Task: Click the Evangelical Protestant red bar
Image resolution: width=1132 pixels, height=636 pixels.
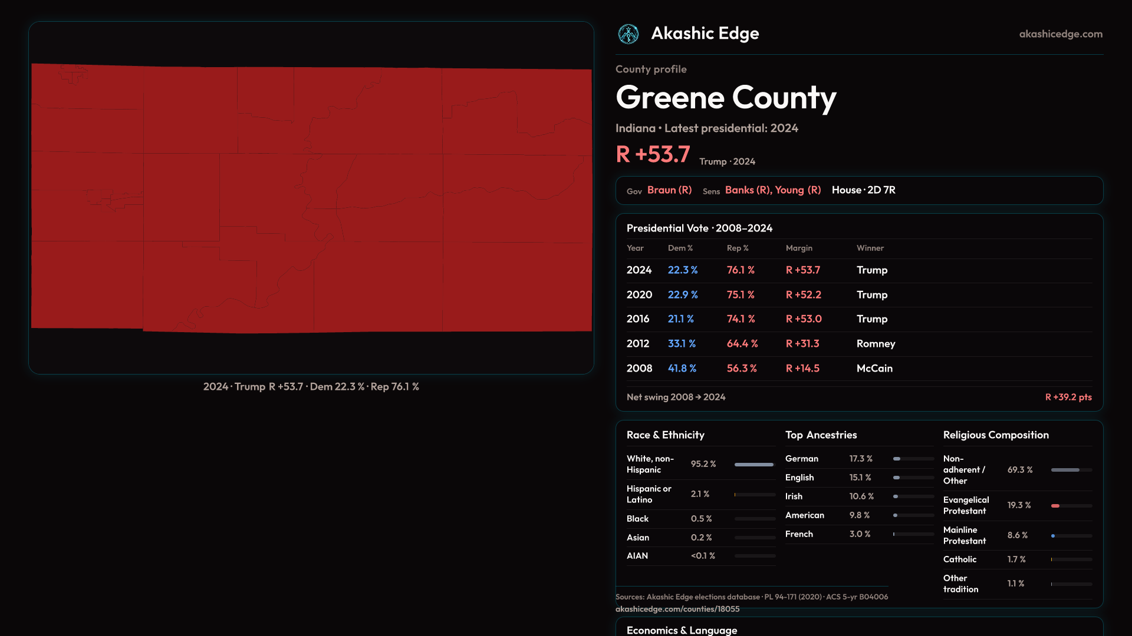Action: coord(1055,506)
